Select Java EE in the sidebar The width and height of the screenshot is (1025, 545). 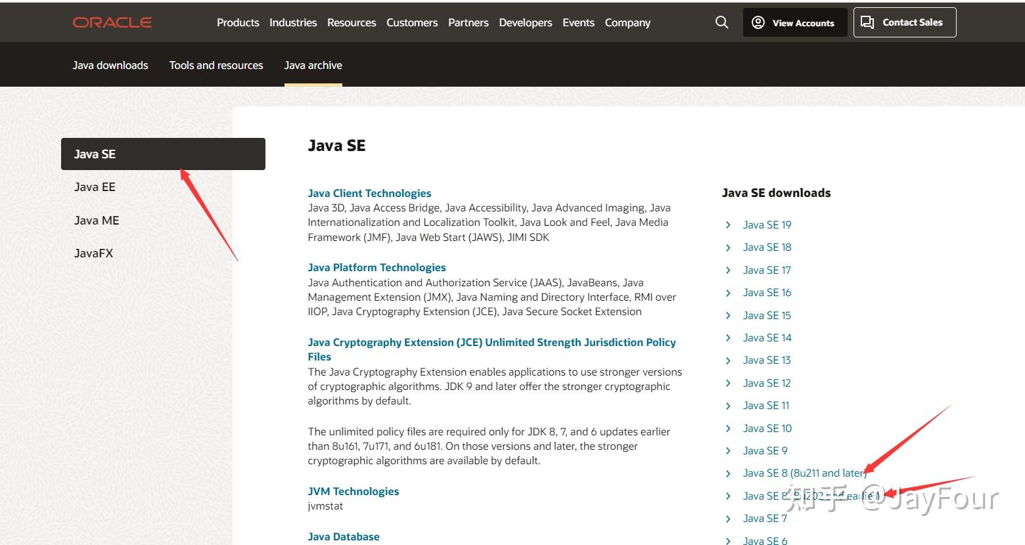pos(95,187)
